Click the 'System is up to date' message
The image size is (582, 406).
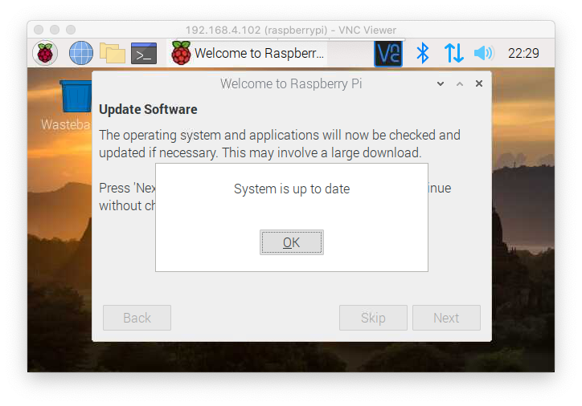(x=292, y=189)
